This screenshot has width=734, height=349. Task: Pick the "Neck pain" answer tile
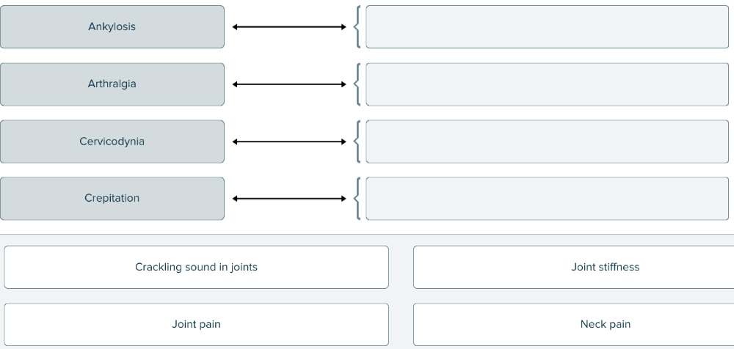click(x=573, y=324)
